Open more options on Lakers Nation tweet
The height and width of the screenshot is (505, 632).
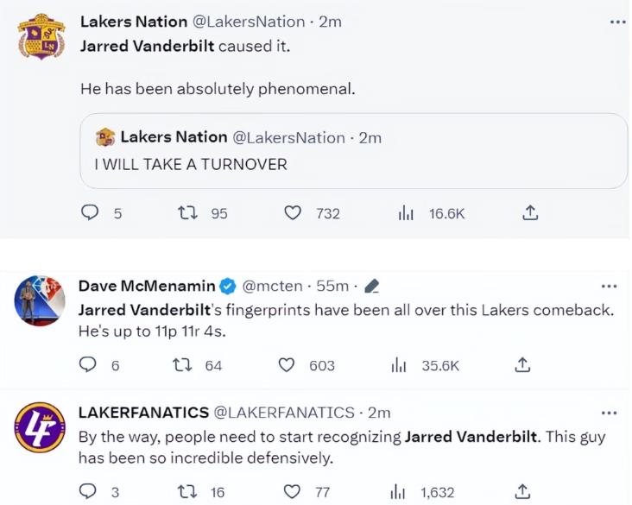[x=616, y=22]
